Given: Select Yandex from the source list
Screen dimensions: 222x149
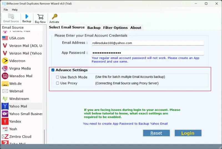Looking at the screenshot, I should 15,121.
